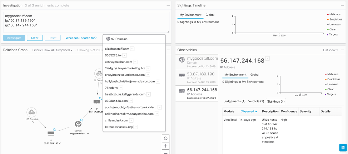Click the graph recenter circle button
Screen dimensions: 348x154
pos(165,138)
